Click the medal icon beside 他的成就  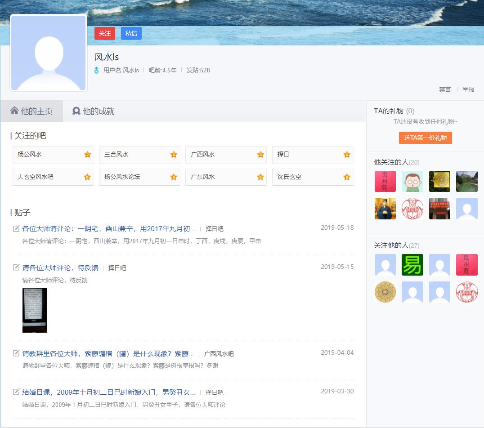tap(76, 111)
